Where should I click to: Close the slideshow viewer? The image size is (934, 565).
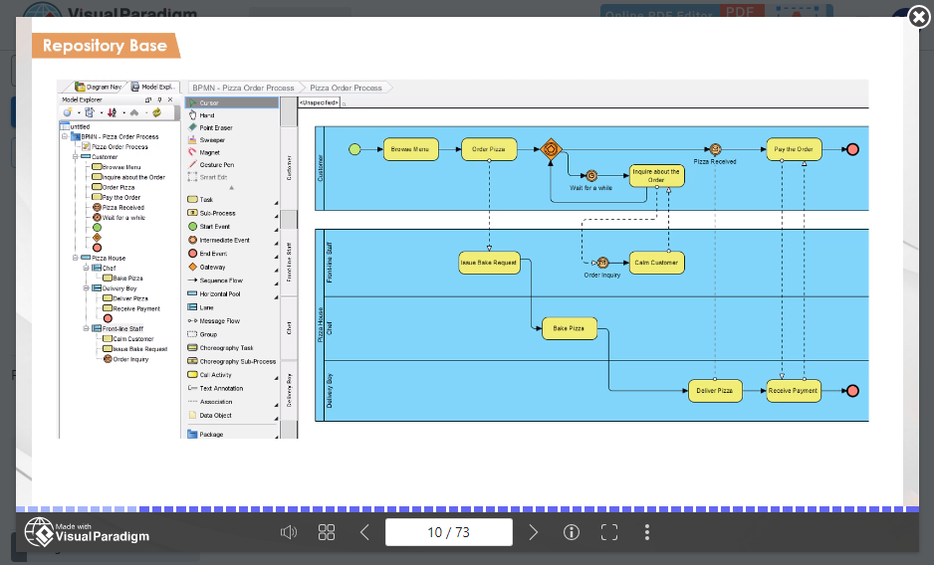point(918,17)
